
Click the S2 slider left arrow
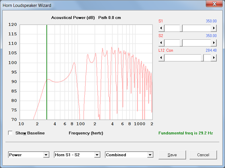(x=161, y=43)
